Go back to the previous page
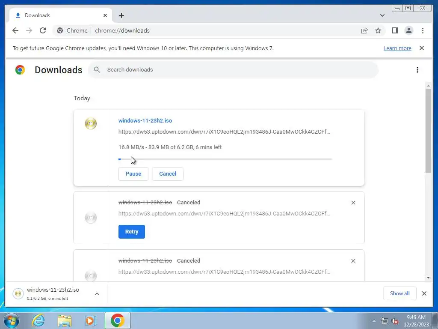This screenshot has height=329, width=438. pyautogui.click(x=15, y=30)
